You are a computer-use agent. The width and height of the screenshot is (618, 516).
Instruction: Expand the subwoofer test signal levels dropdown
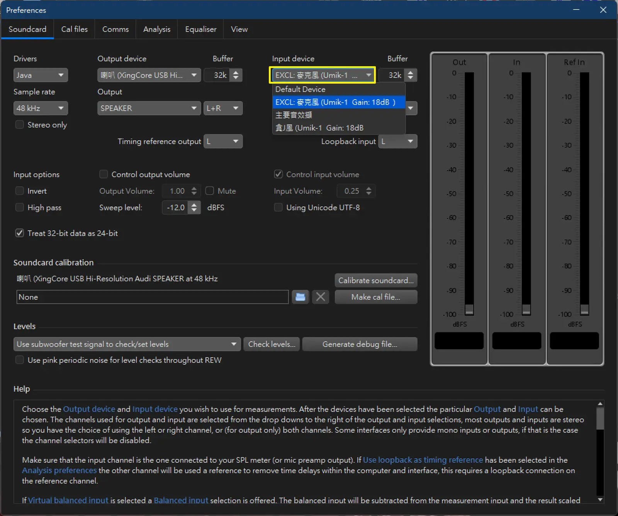pyautogui.click(x=127, y=344)
